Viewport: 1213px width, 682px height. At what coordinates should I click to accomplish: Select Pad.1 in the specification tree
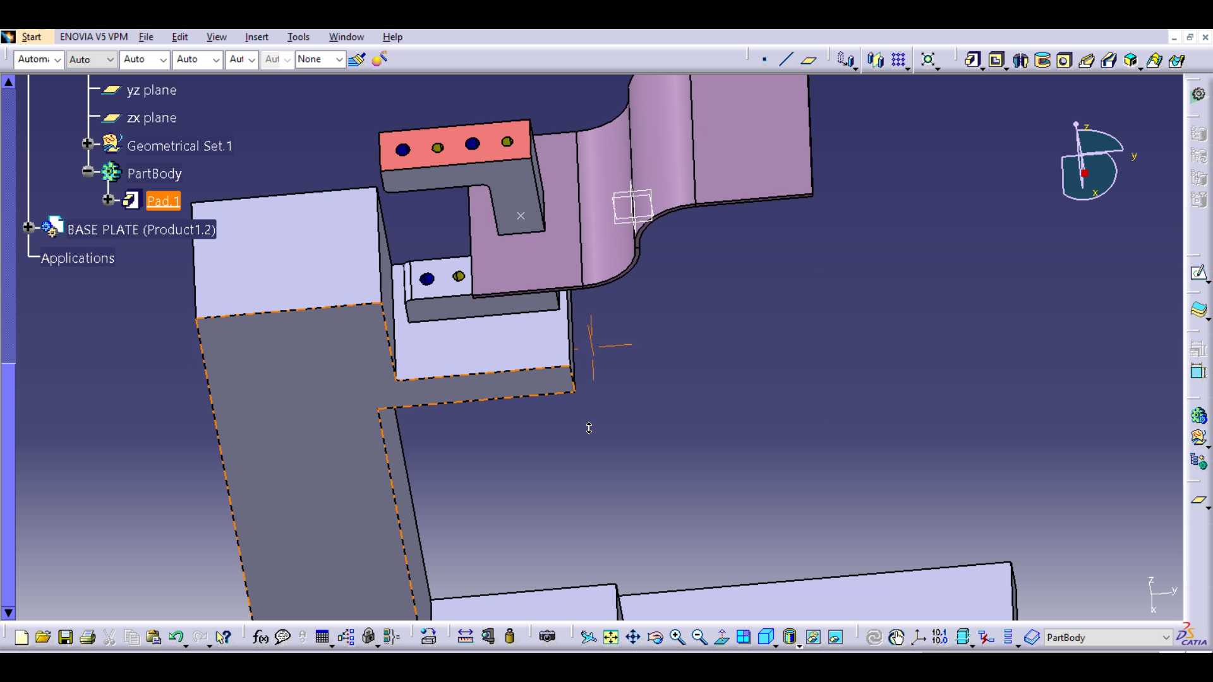[x=163, y=201]
